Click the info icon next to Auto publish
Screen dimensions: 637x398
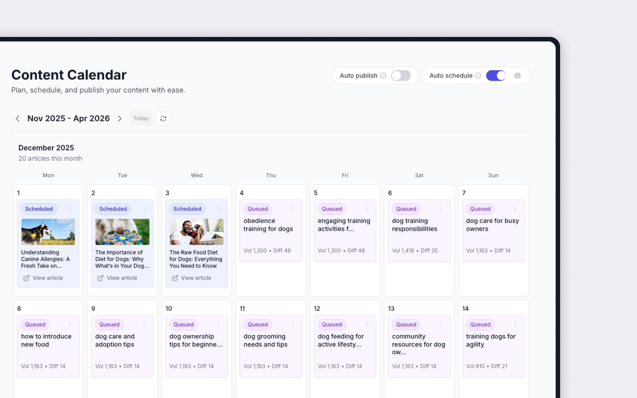tap(383, 76)
